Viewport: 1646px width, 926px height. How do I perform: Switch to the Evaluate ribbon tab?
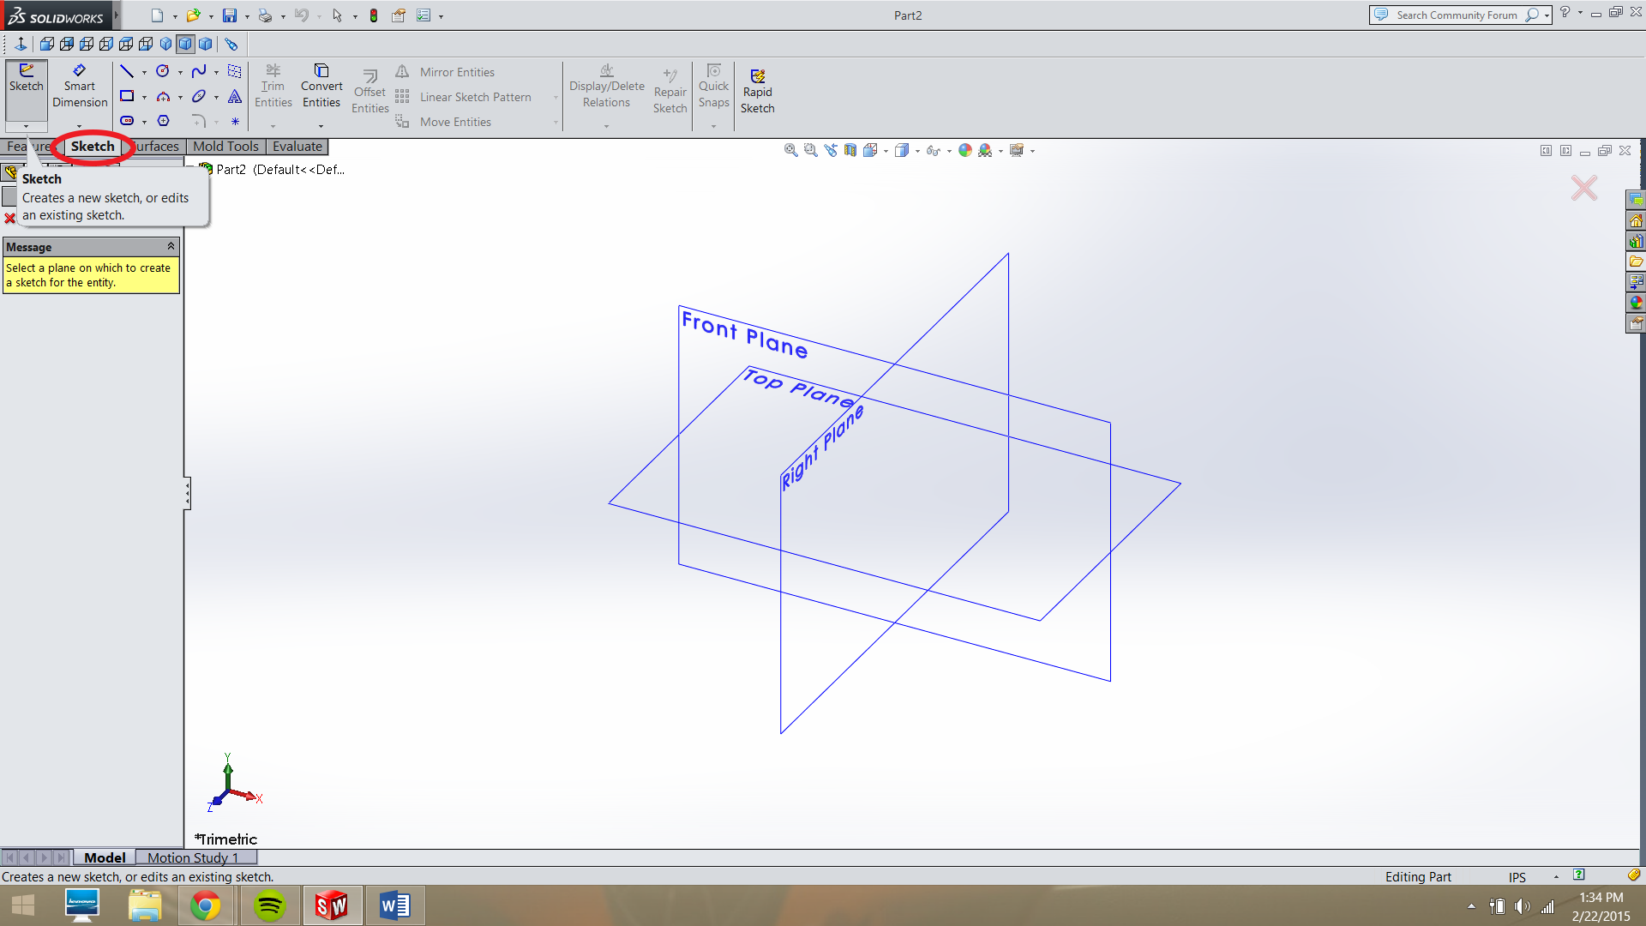297,147
